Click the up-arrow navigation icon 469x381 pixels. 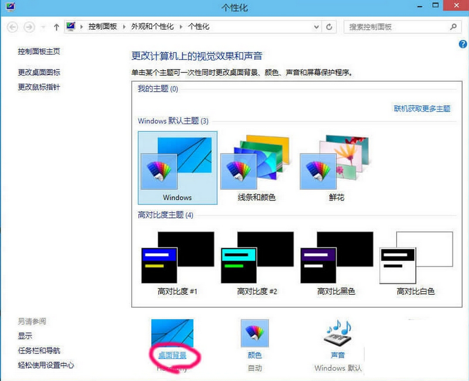pos(56,26)
